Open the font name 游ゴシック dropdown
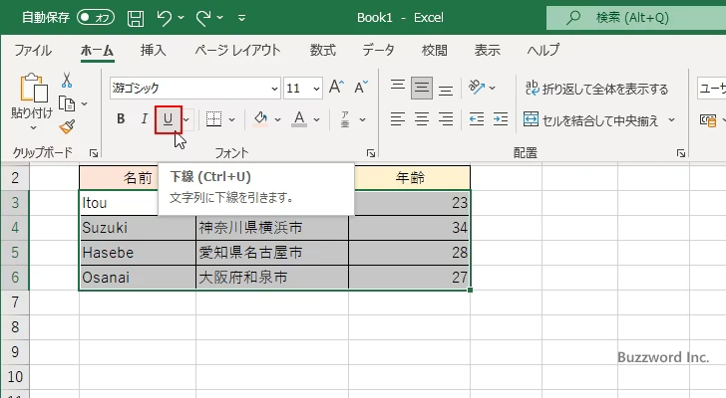Viewport: 726px width, 398px height. click(x=274, y=89)
